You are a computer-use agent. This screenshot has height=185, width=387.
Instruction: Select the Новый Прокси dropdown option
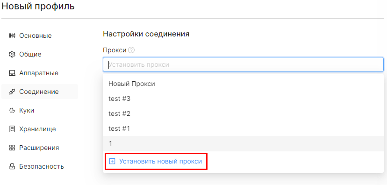pyautogui.click(x=243, y=84)
